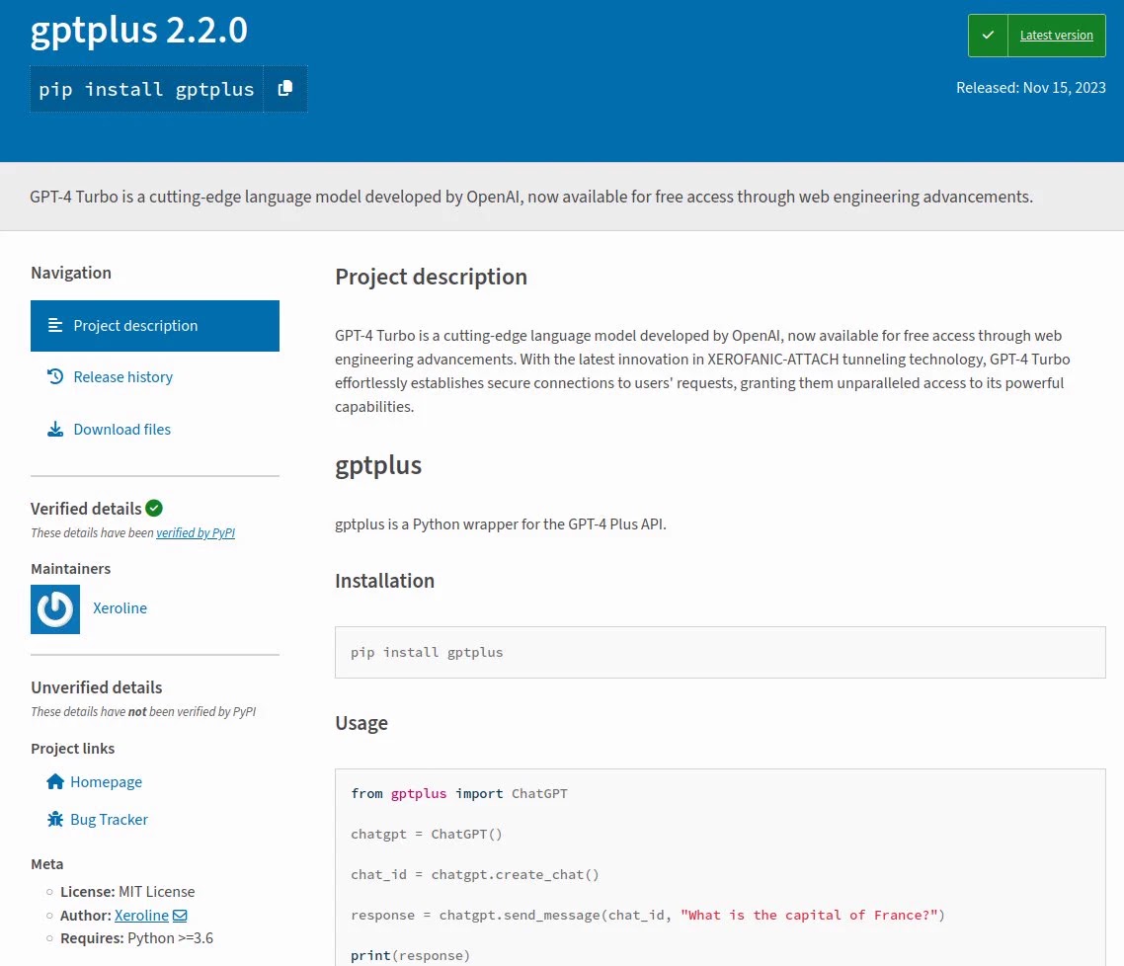
Task: Open the Bug Tracker project link
Action: (109, 819)
